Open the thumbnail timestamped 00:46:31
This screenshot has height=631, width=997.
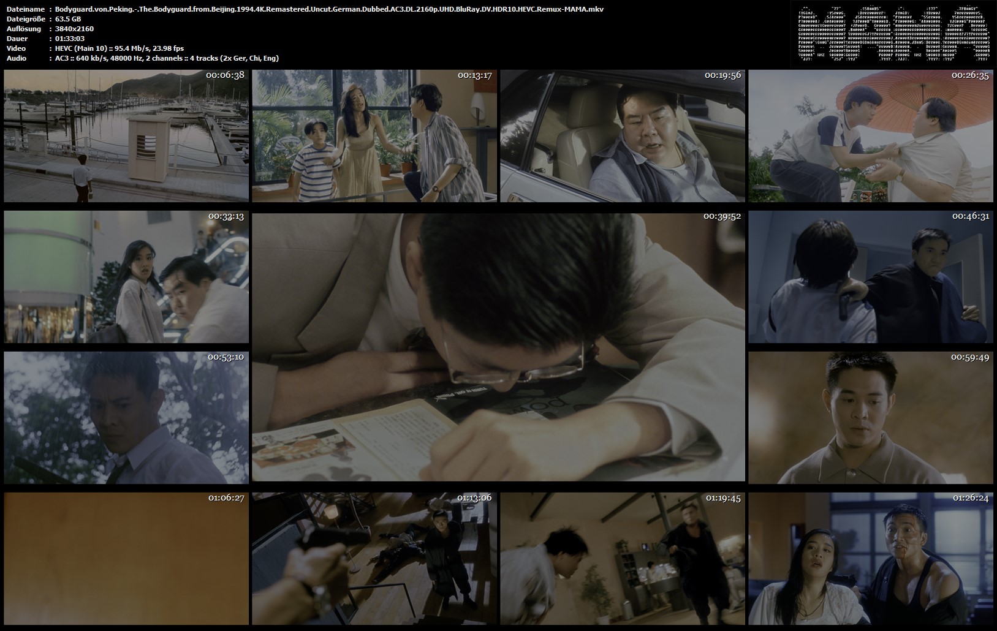point(871,277)
